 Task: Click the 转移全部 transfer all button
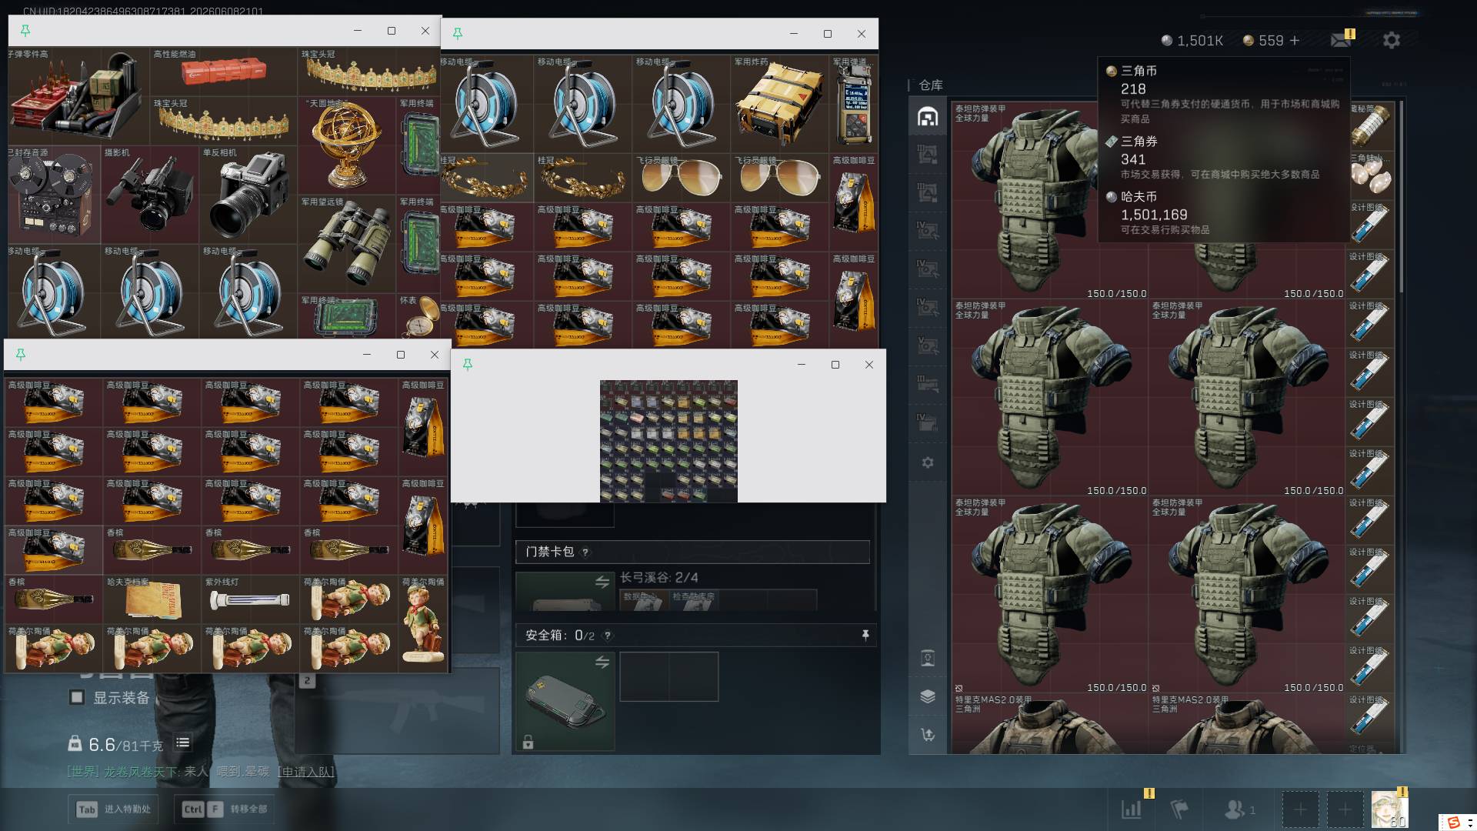coord(225,809)
